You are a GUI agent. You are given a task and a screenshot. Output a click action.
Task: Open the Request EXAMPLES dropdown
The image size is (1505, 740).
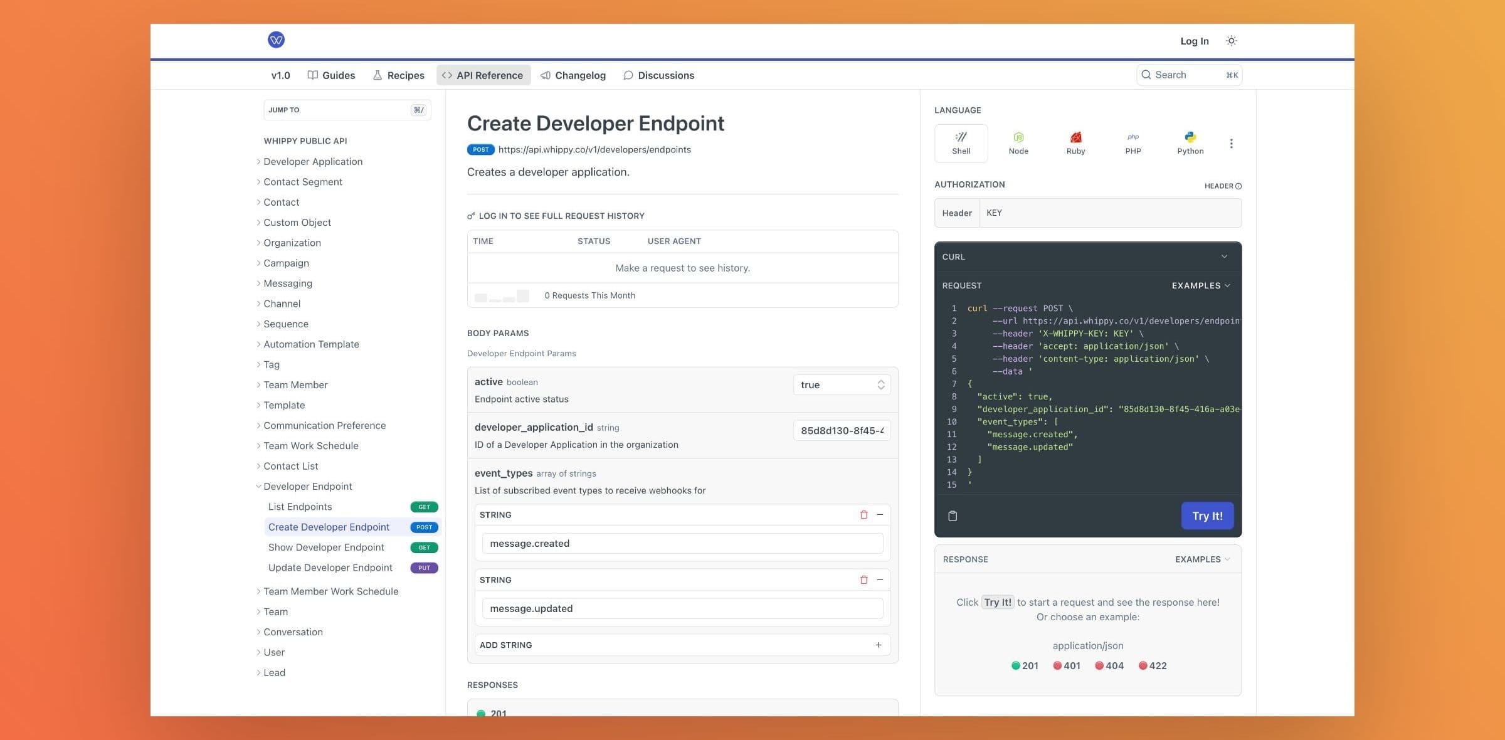click(x=1200, y=285)
